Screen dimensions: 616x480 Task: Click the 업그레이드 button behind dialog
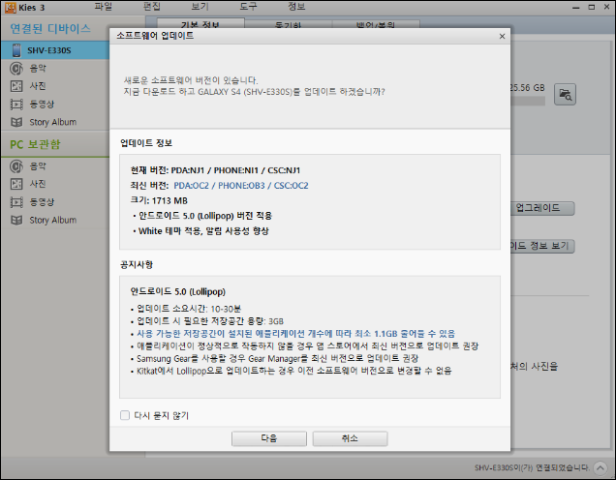542,208
